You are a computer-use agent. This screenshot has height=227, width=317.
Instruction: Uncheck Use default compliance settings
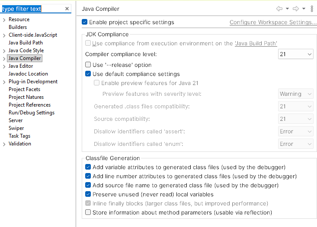[88, 74]
